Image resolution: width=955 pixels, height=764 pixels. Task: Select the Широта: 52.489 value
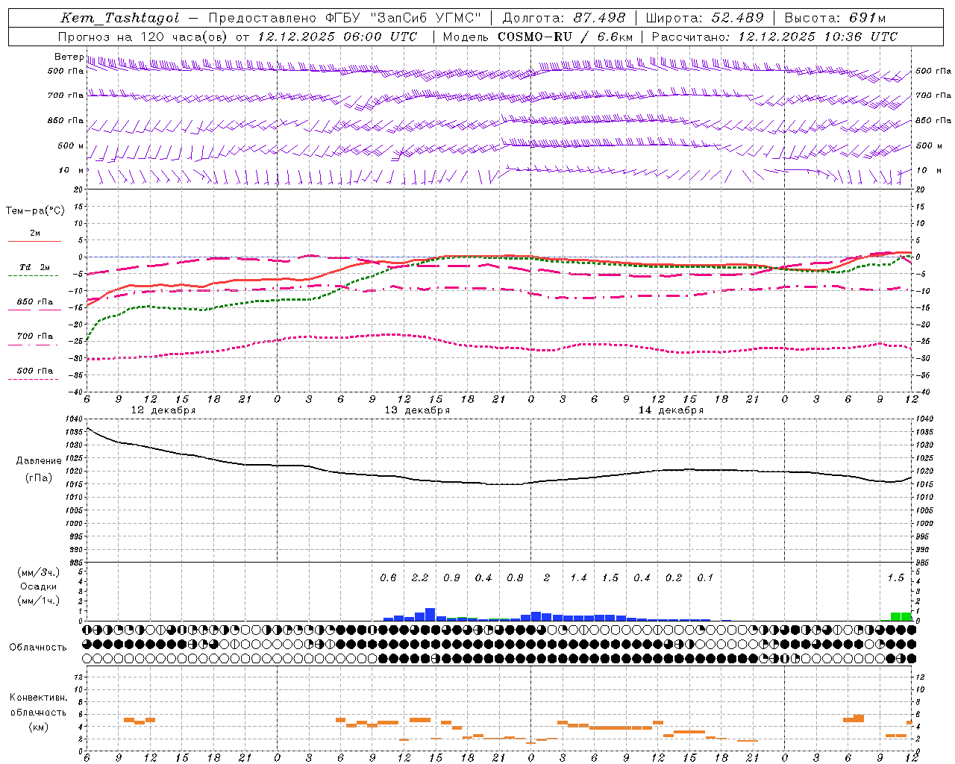704,19
